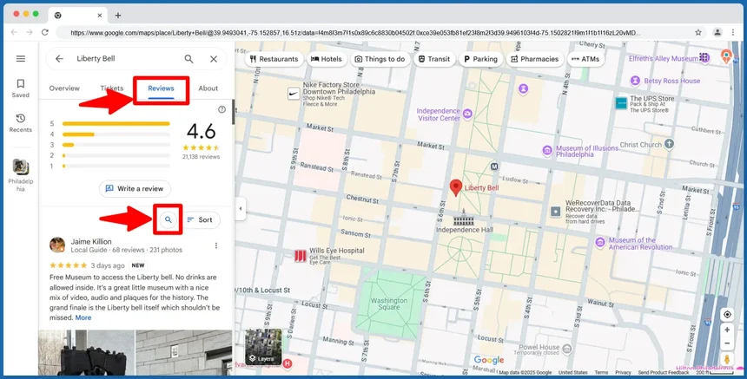This screenshot has height=379, width=747.
Task: Click the Washington Square label
Action: (389, 304)
